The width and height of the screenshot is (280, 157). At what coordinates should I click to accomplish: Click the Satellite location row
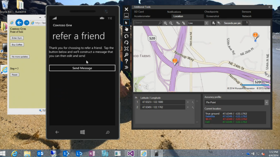click(226, 116)
